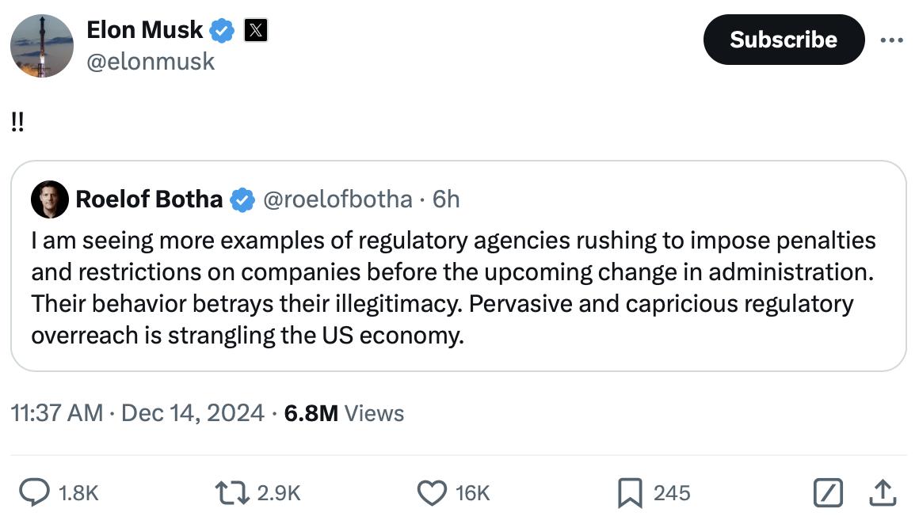Open the @roelofbotha handle
This screenshot has height=524, width=919.
[337, 199]
